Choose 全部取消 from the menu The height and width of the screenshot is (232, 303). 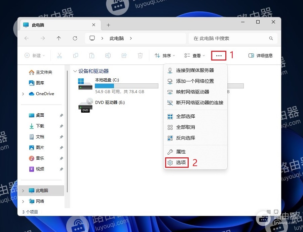(195, 127)
